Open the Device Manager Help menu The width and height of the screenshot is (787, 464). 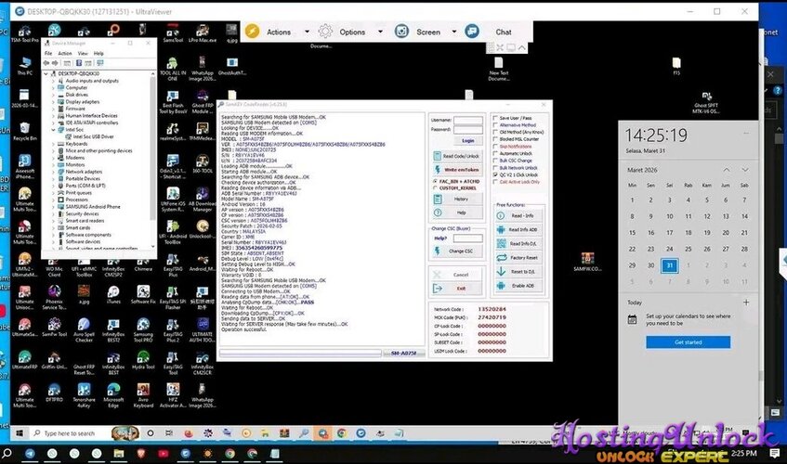(98, 53)
